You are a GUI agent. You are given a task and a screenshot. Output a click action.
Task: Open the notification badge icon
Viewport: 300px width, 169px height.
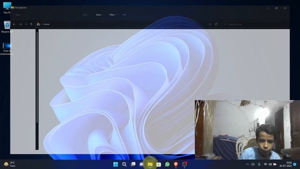coord(295,164)
